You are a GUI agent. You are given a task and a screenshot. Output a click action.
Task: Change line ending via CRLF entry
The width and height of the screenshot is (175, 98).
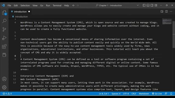click(134, 94)
